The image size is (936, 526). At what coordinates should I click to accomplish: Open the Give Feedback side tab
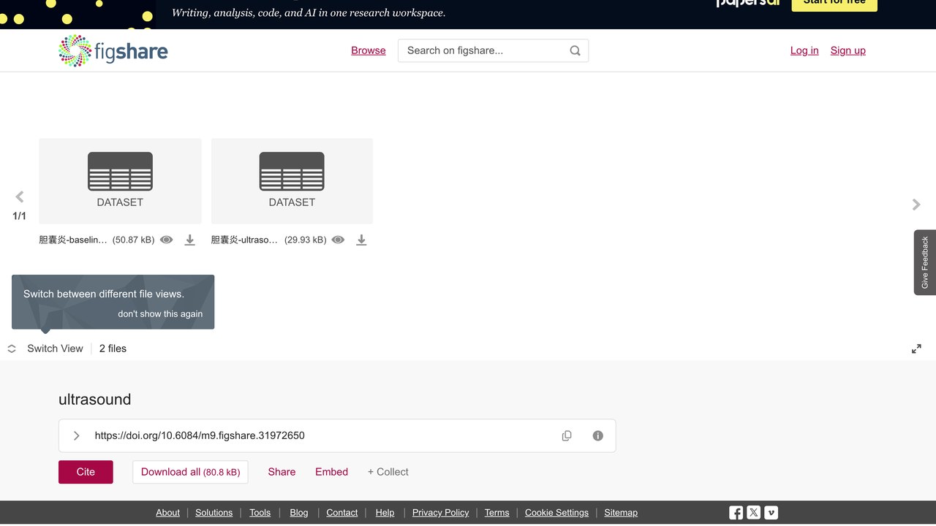[x=925, y=262]
